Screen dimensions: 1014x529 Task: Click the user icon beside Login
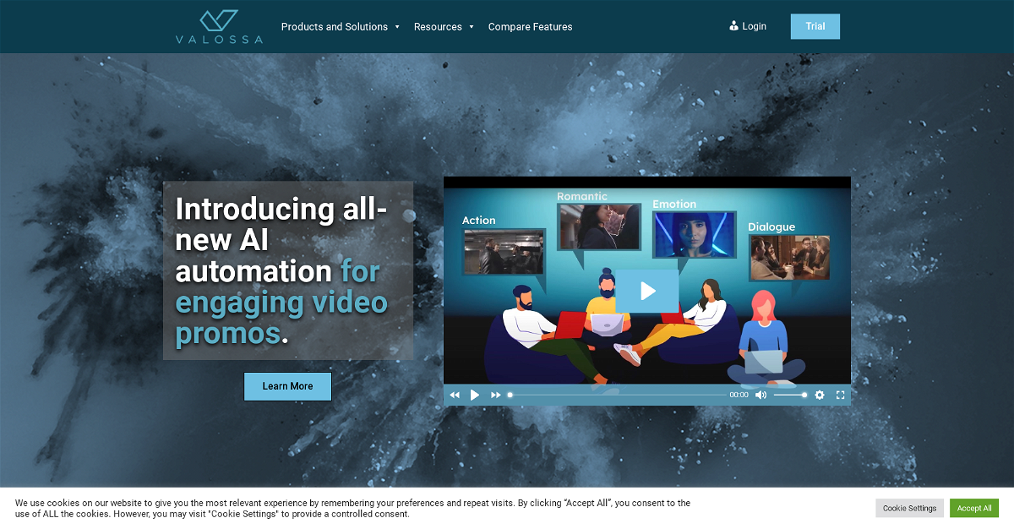733,26
